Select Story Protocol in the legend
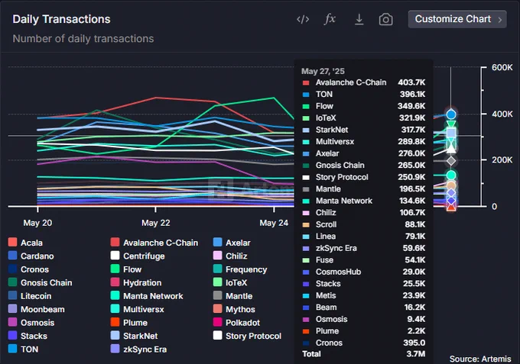This screenshot has width=520, height=364. tap(247, 336)
